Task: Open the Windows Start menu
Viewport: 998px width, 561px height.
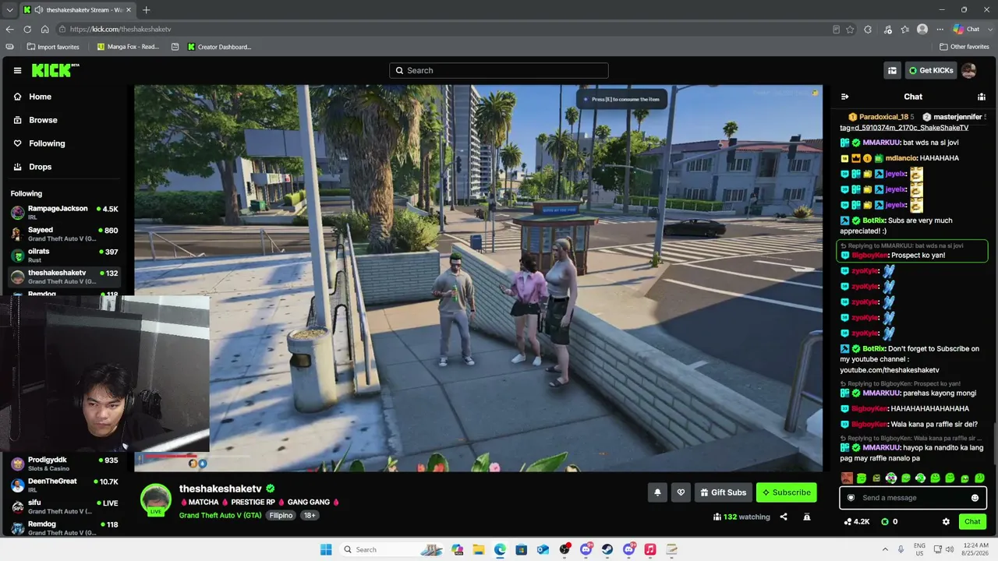Action: click(x=326, y=549)
